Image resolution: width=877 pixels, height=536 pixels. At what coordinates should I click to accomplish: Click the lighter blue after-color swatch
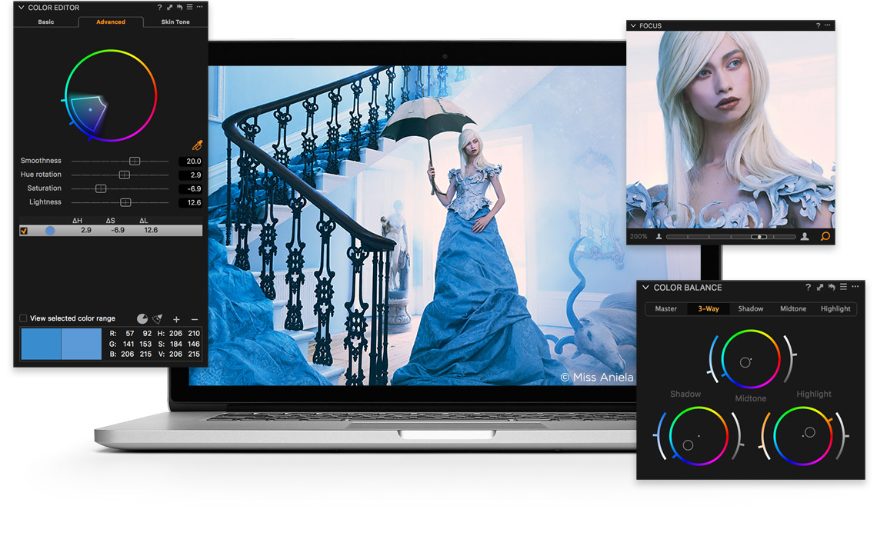pos(81,344)
